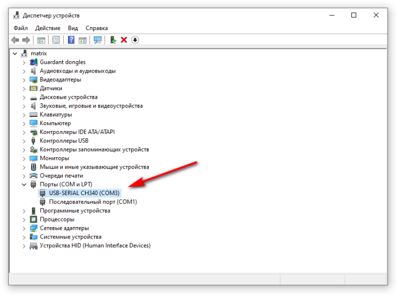Select the Видеоадаптеры label

[61, 80]
